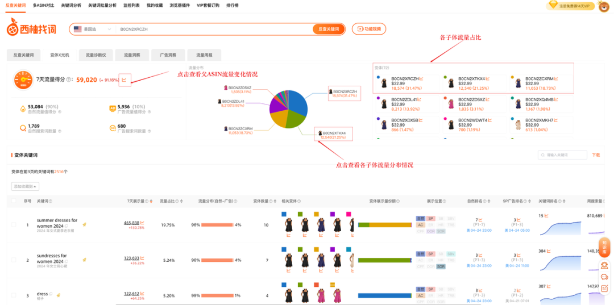Open help icon next to 变体展示量份额 header
This screenshot has width=614, height=305.
(398, 201)
